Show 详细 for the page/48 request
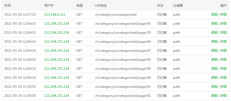The image size is (231, 101). (x=223, y=78)
